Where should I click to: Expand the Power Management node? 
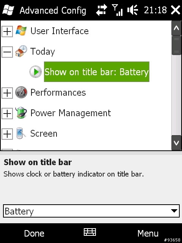[7, 113]
